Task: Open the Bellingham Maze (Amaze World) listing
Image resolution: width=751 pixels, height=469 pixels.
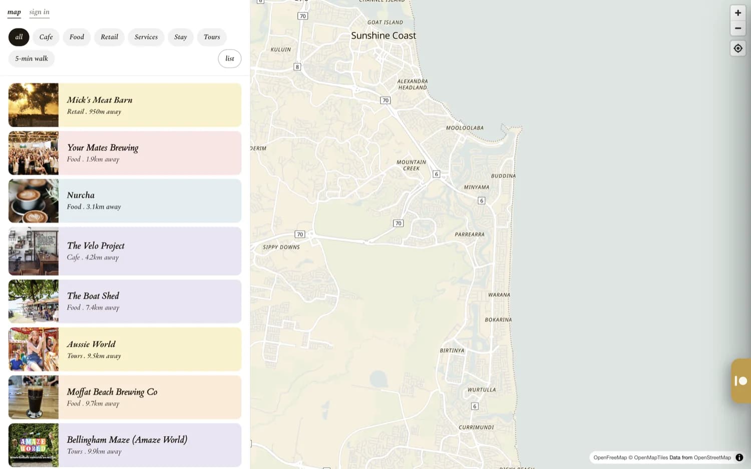Action: point(125,445)
